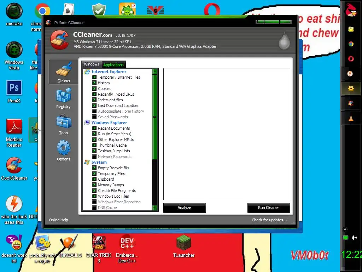Uncheck the Internet Explorer History option
This screenshot has width=362, height=272.
tap(94, 83)
